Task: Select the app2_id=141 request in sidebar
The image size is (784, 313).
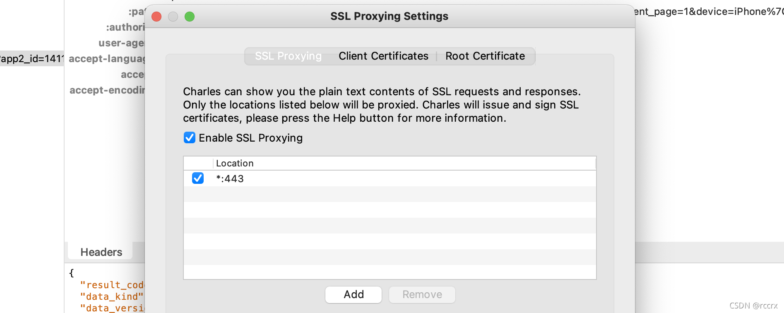Action: 32,58
